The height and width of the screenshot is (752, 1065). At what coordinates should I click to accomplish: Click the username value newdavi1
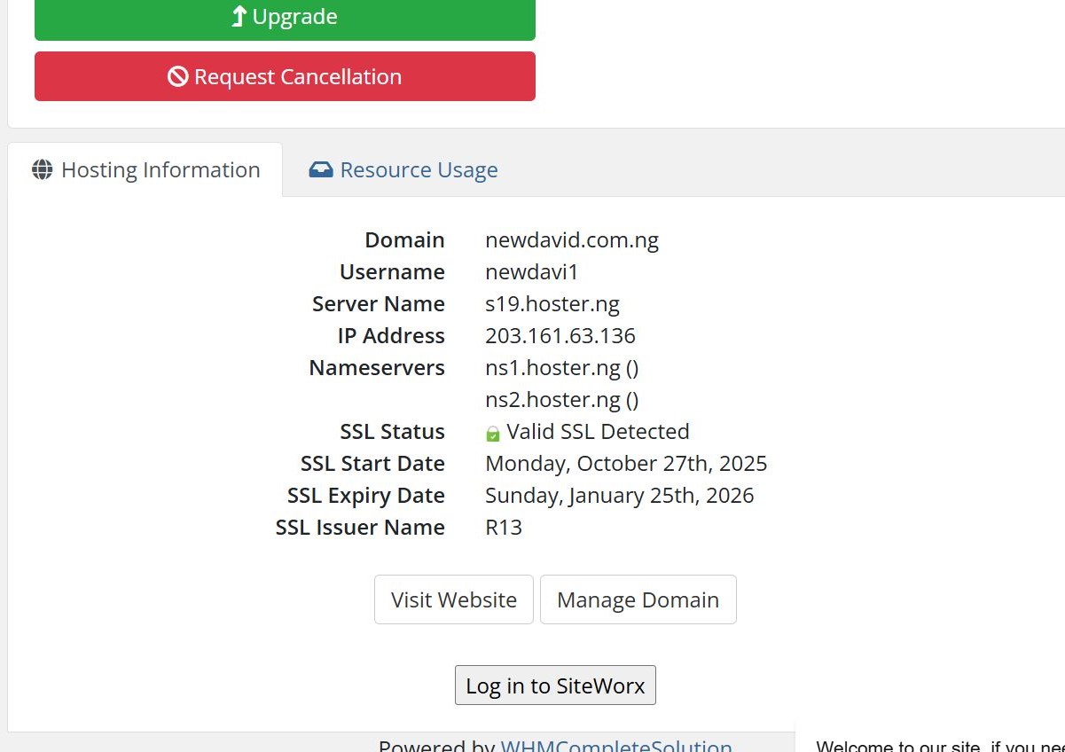coord(532,272)
